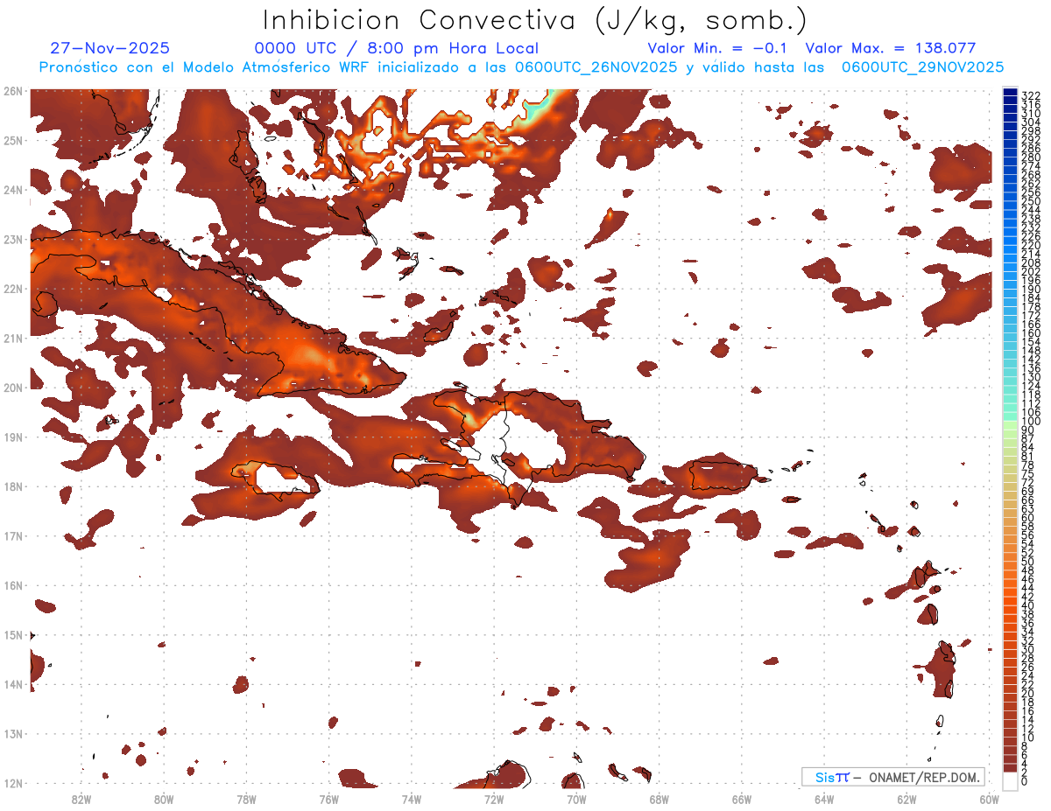Click '0000 UTC / 8:00 pm Hora Local'
The image size is (1051, 811).
396,48
